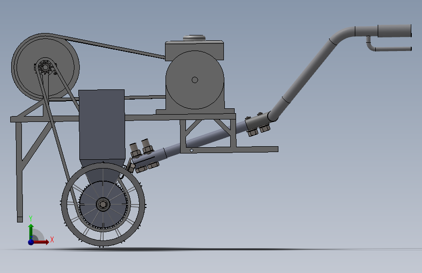Click the red X axis arrow of the triad

(x=41, y=242)
